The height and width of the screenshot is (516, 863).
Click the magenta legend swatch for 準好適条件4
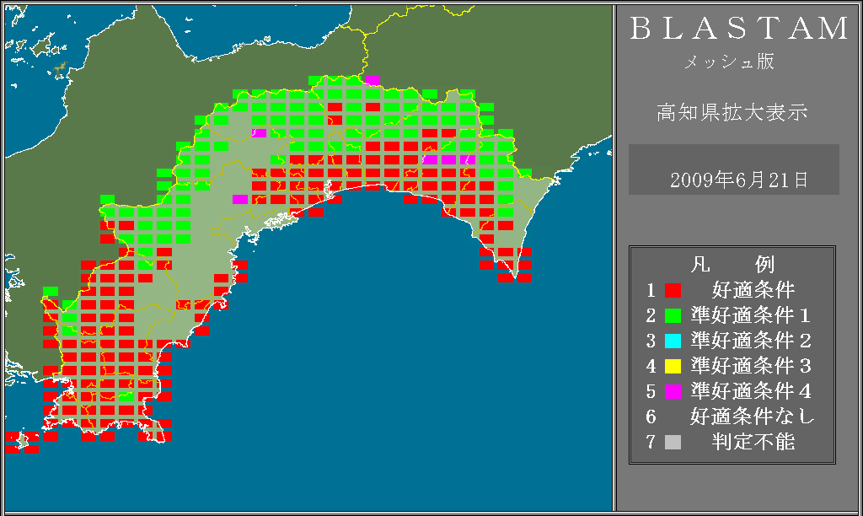[673, 391]
